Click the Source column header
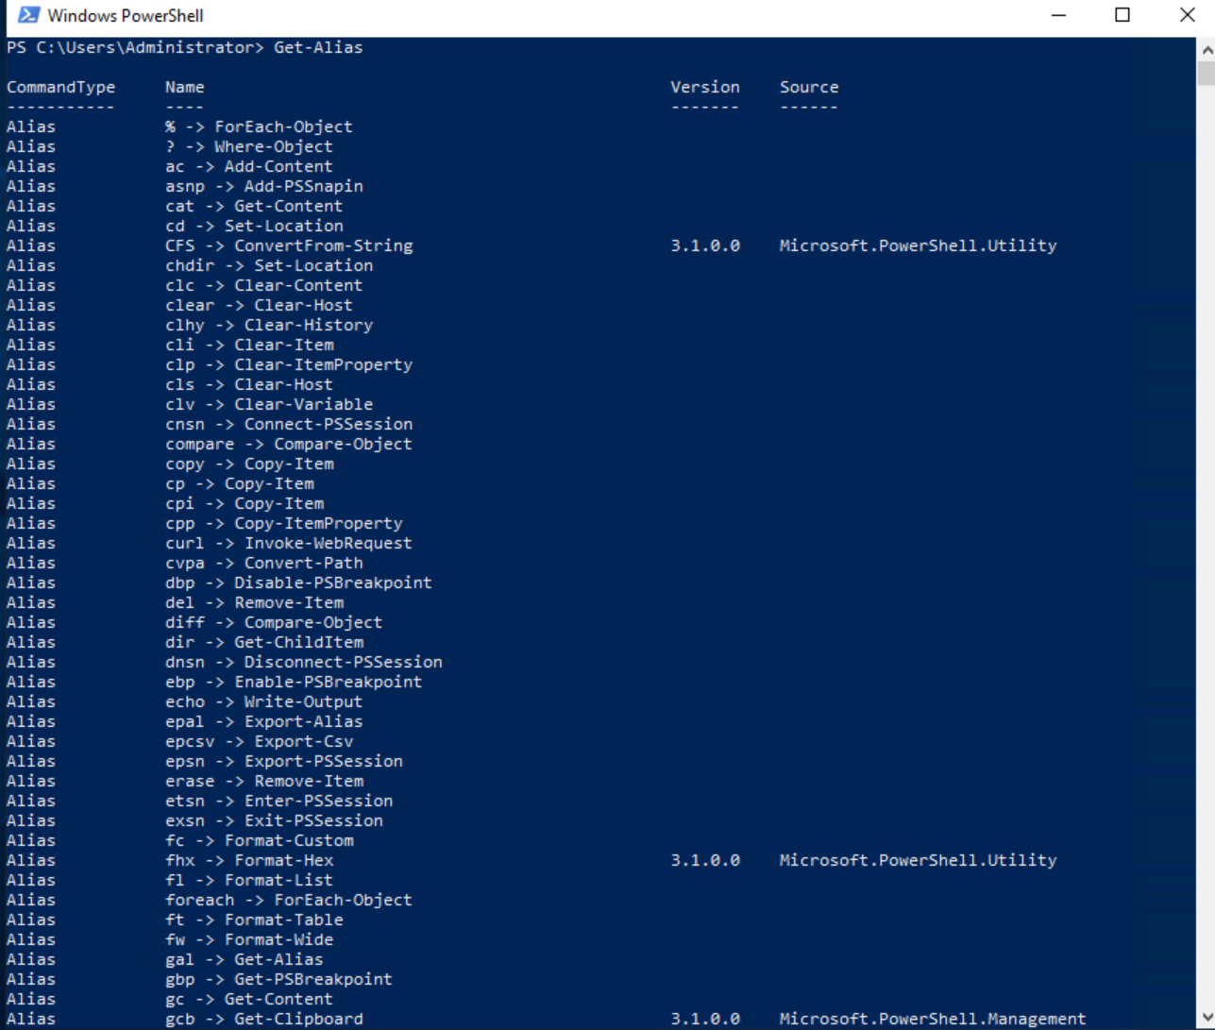This screenshot has height=1030, width=1215. [808, 87]
